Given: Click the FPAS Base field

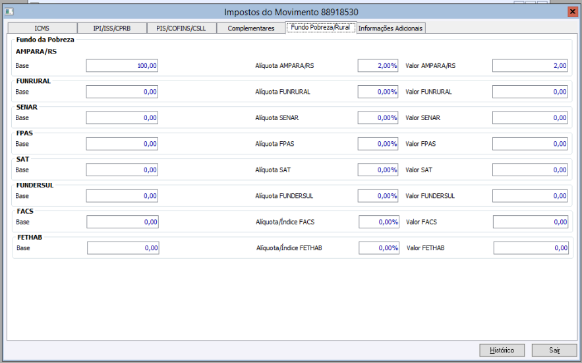Looking at the screenshot, I should click(122, 144).
